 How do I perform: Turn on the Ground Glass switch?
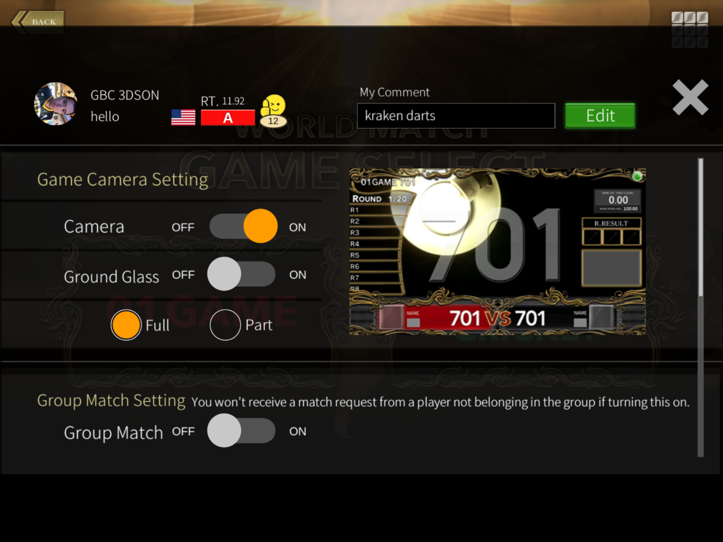click(241, 274)
